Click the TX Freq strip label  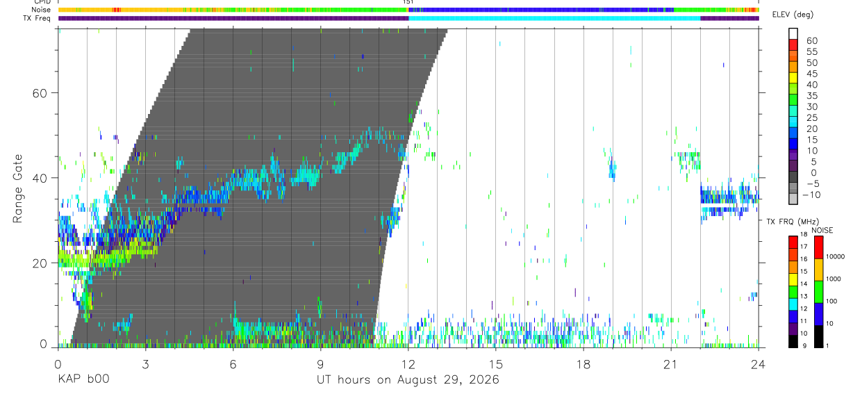[38, 18]
